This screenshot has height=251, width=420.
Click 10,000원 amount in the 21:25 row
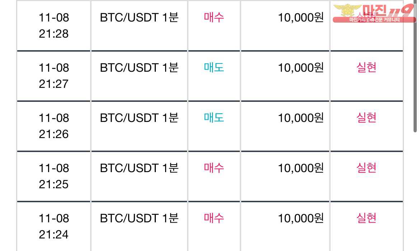[301, 168]
